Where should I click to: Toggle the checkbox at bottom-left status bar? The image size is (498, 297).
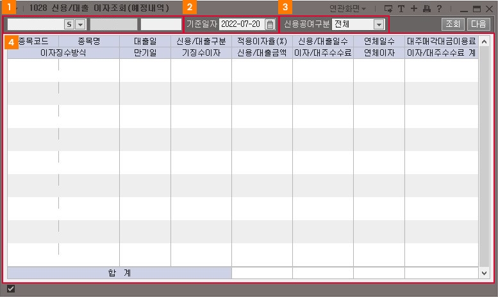[x=11, y=289]
